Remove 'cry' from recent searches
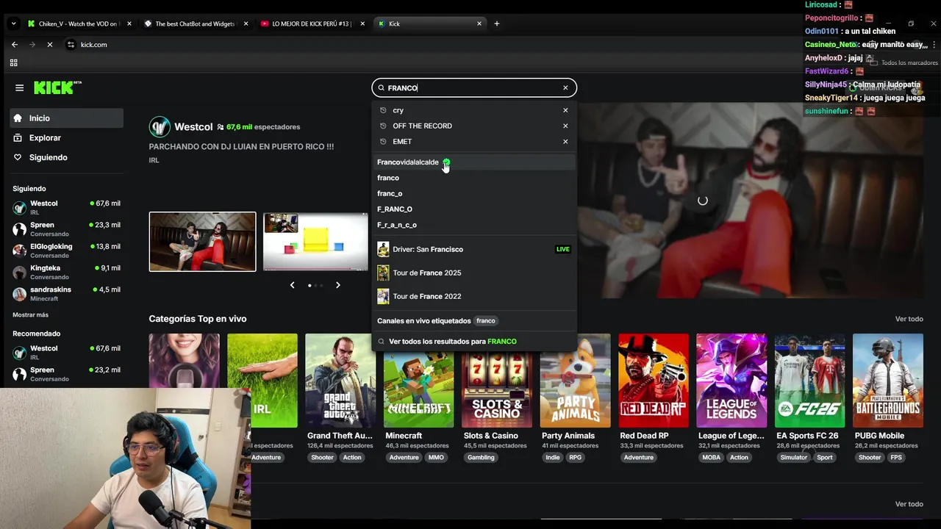This screenshot has height=529, width=941. (565, 110)
